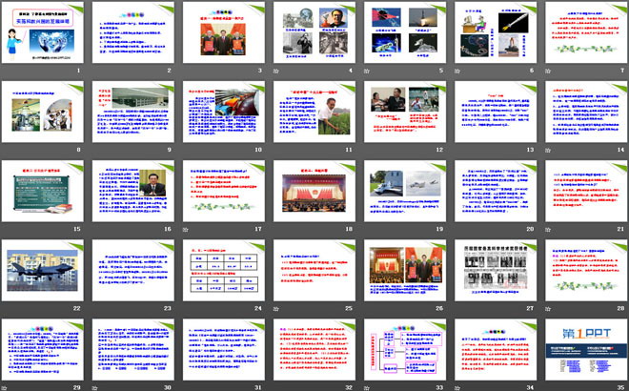Select slide 18 thumbnail with congress hall photo
The width and height of the screenshot is (629, 391).
click(314, 191)
